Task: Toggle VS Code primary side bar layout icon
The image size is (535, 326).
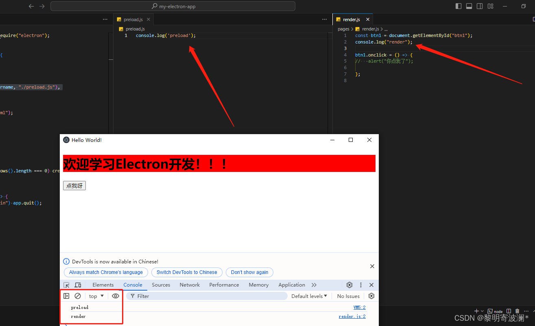Action: click(459, 6)
